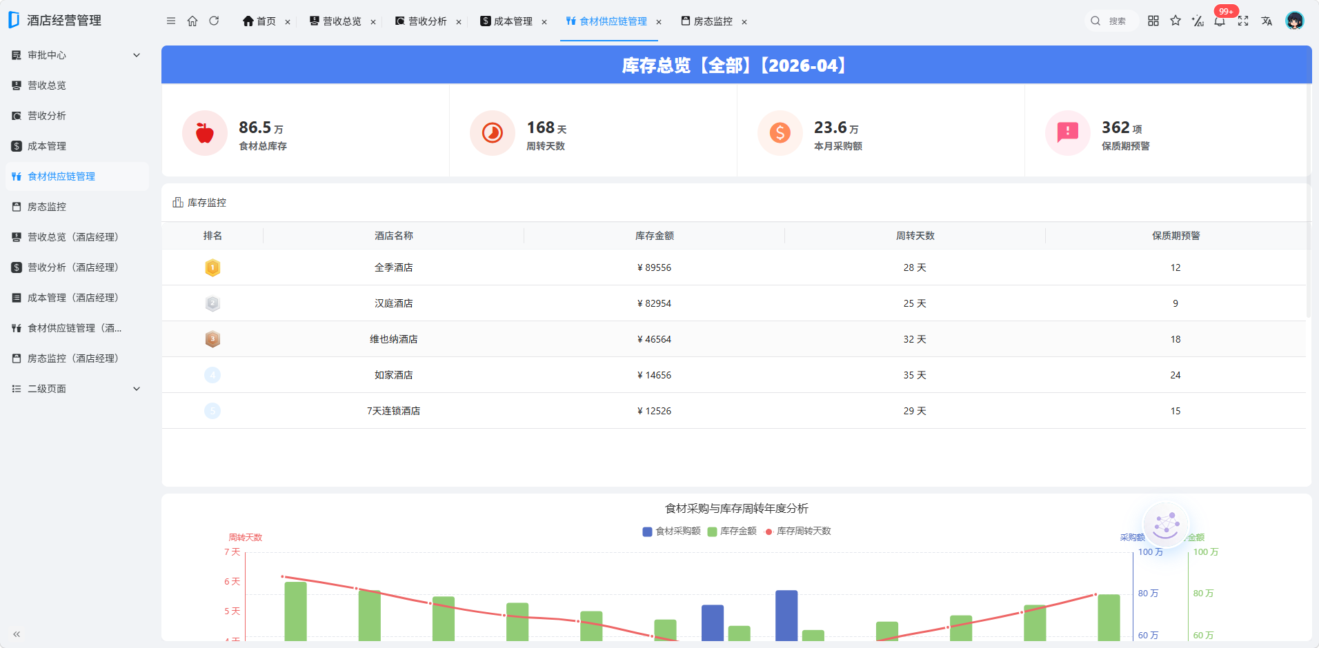Click the 库存监控 section icon
1319x648 pixels.
(x=178, y=202)
